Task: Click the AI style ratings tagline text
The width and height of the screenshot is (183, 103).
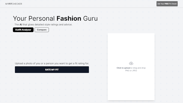Action: [43, 25]
